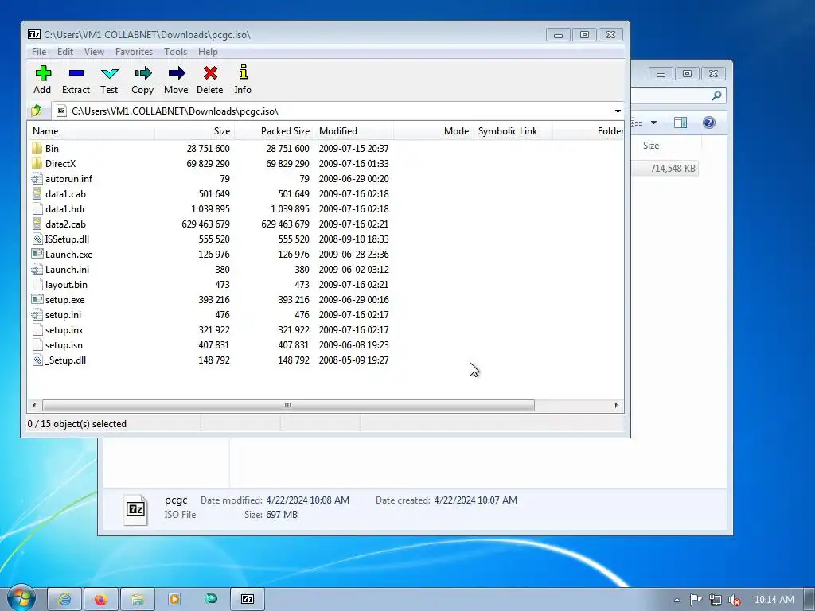Viewport: 815px width, 611px height.
Task: Open Explorer view options dropdown arrow
Action: [x=654, y=123]
